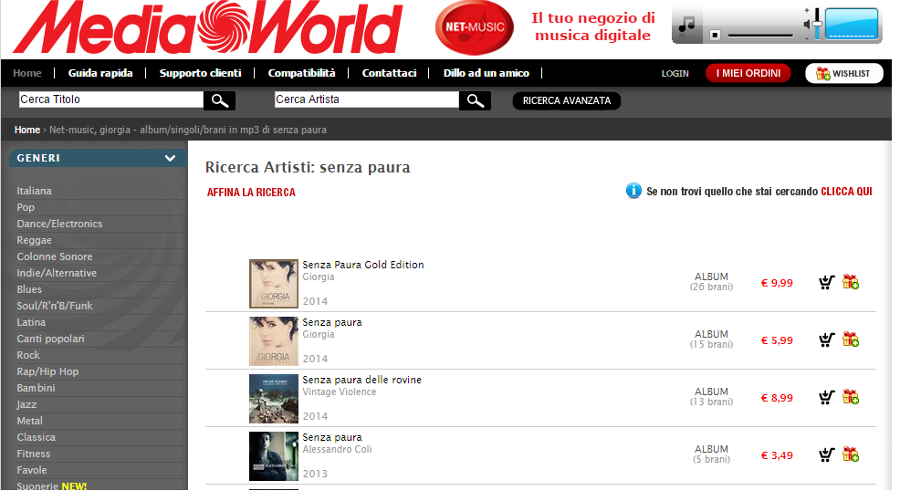
Task: Click the Cerca Artista search magnifier icon
Action: pos(476,101)
